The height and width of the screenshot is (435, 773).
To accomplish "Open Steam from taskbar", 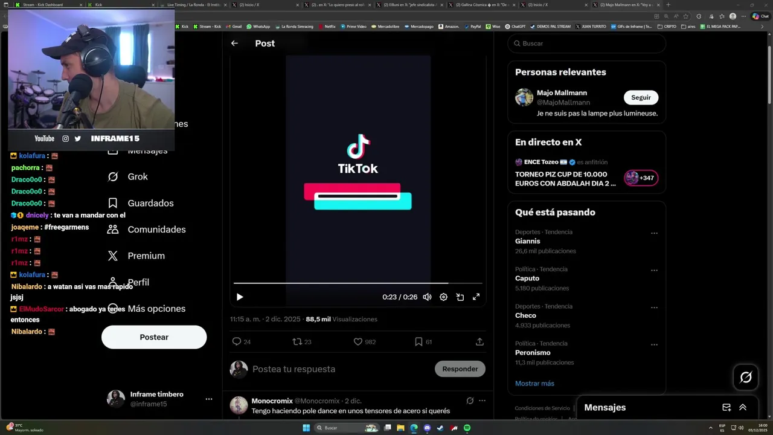I will (x=440, y=428).
